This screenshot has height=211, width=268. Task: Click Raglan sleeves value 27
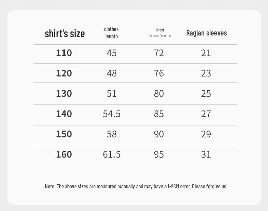tap(206, 114)
